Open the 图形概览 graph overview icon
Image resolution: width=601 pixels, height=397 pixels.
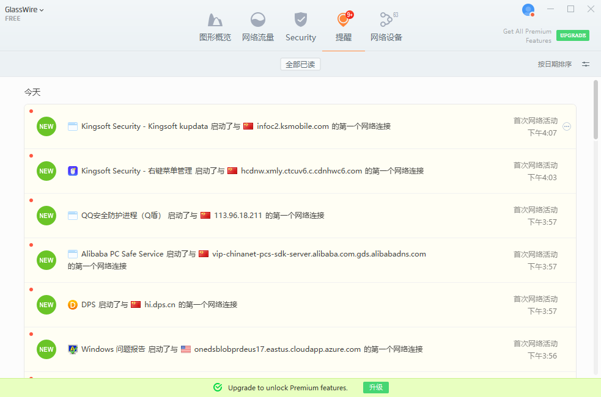[215, 20]
